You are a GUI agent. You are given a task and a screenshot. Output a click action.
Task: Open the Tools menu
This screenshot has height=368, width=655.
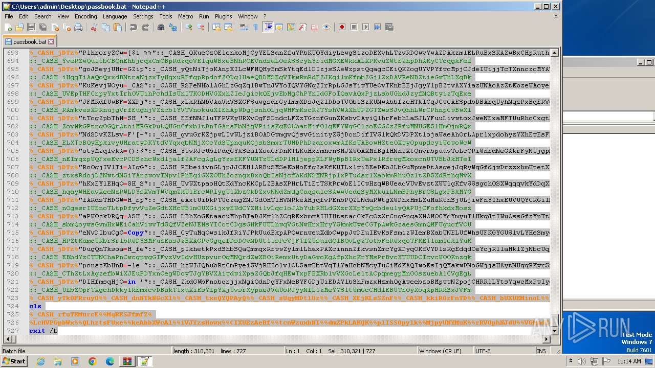[x=166, y=16]
